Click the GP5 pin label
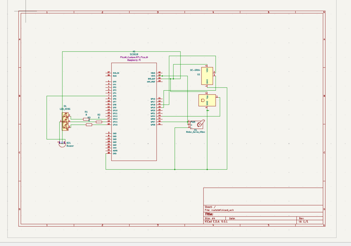 pos(114,96)
